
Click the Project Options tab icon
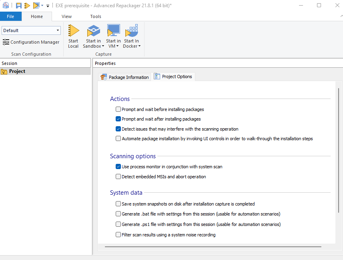pyautogui.click(x=157, y=77)
